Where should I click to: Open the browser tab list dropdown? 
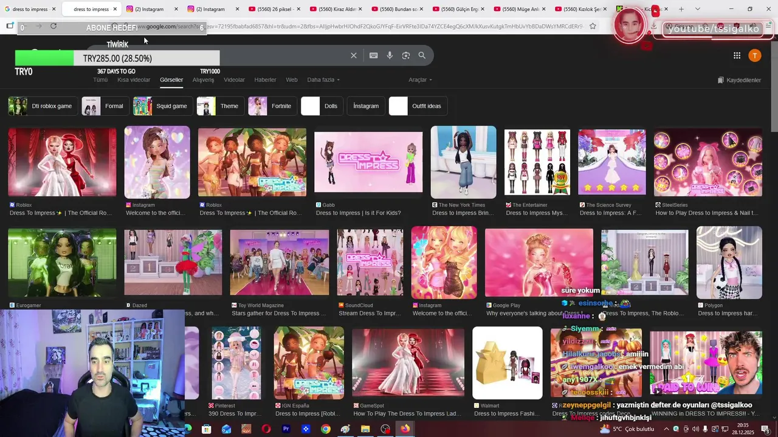697,9
